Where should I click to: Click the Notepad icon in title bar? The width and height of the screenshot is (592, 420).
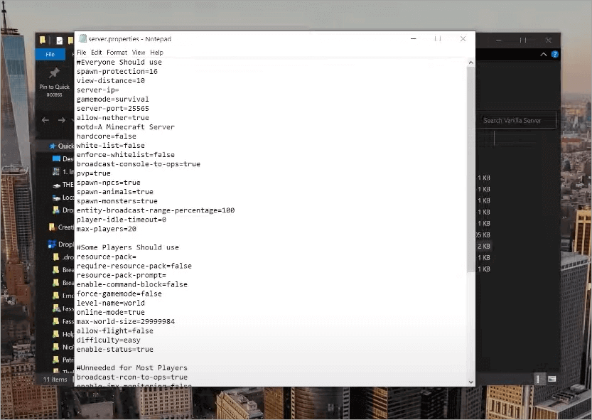[82, 39]
